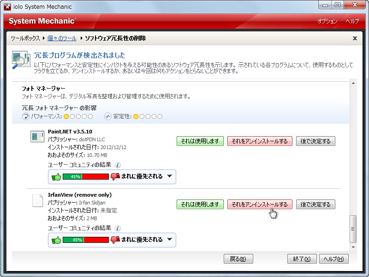Image resolution: width=369 pixels, height=277 pixels.
Task: Click thumbs down icon for Paint.NET
Action: click(x=115, y=177)
